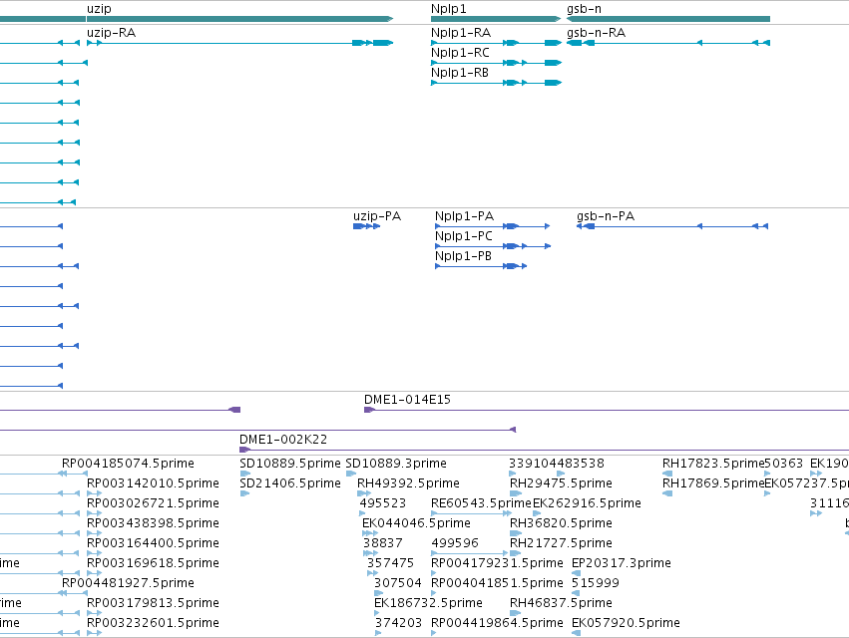The image size is (849, 638).
Task: Click the SD21406.5prime EST label
Action: tap(290, 483)
